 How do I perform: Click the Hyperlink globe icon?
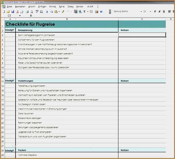pyautogui.click(x=80, y=12)
